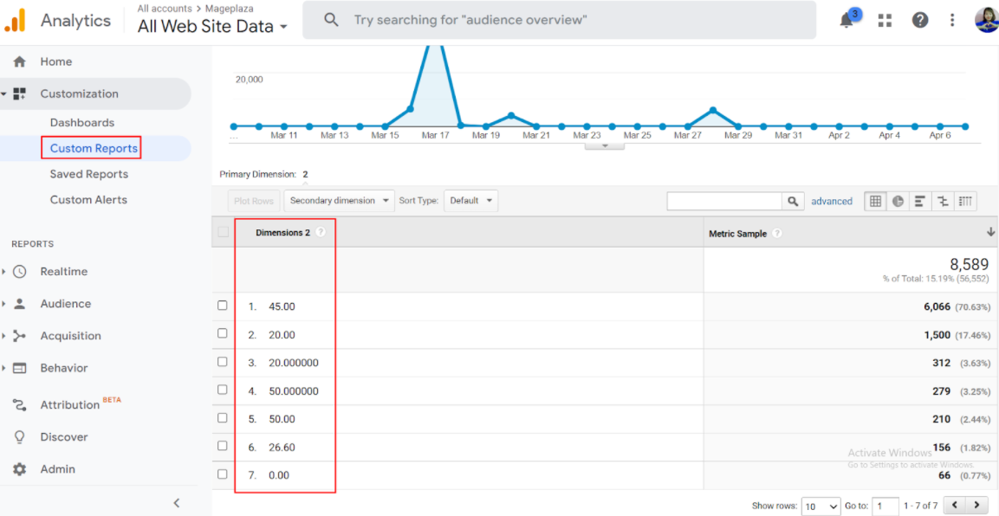Viewport: 999px width, 516px height.
Task: Open the Google apps grid icon
Action: [885, 20]
